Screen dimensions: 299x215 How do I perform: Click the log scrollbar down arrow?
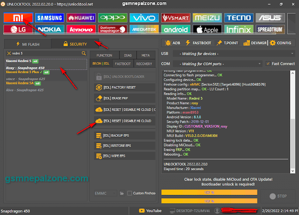[x=293, y=171]
